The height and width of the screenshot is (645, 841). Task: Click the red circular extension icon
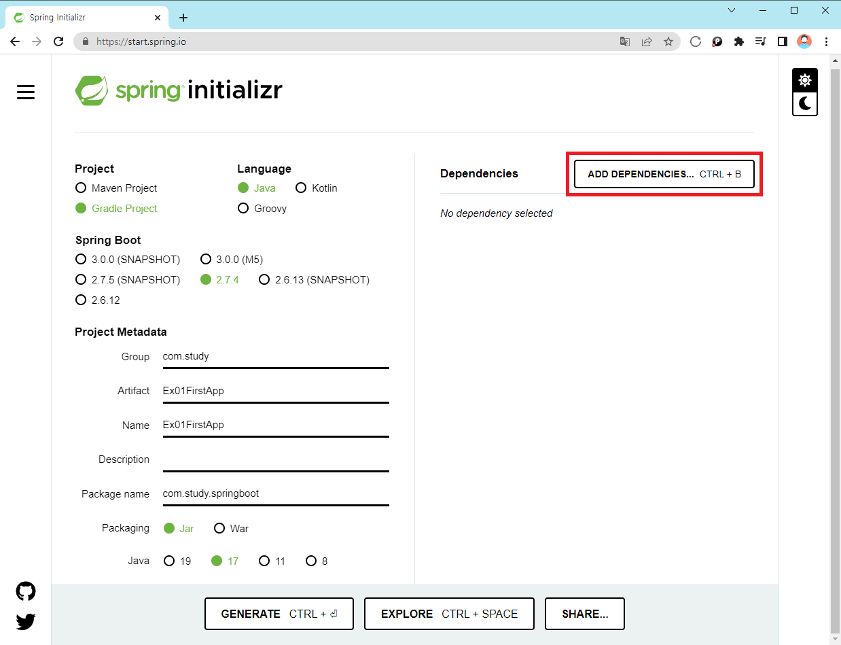[717, 41]
